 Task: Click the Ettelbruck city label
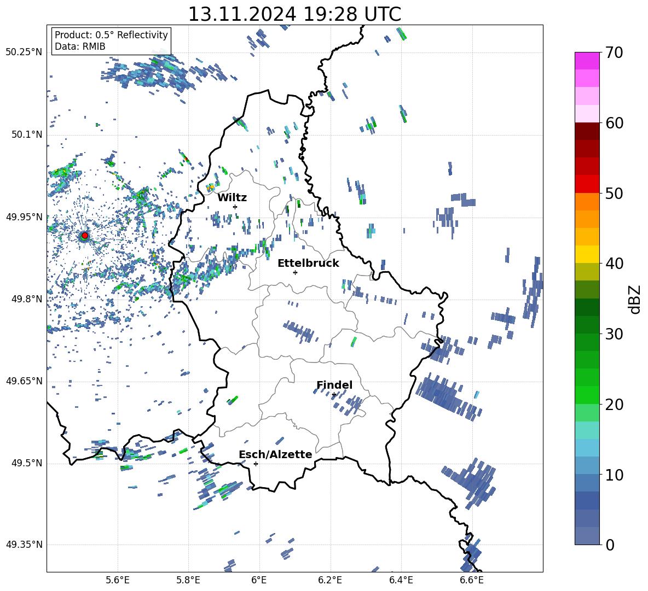click(x=308, y=264)
